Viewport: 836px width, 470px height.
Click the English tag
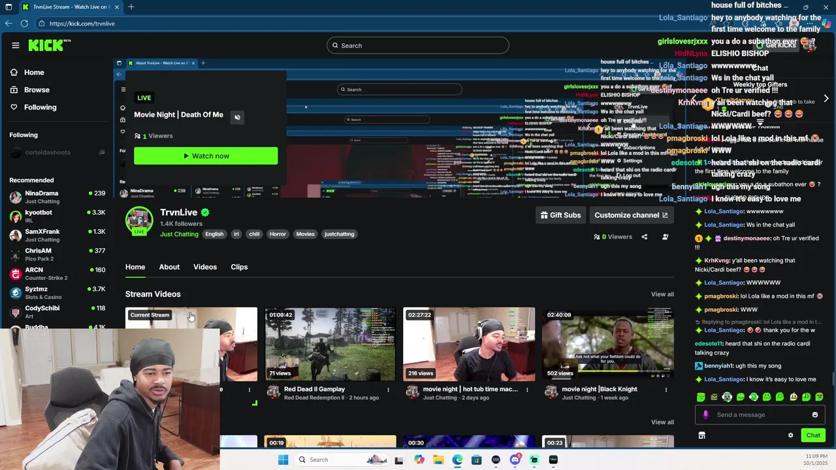[x=214, y=234]
